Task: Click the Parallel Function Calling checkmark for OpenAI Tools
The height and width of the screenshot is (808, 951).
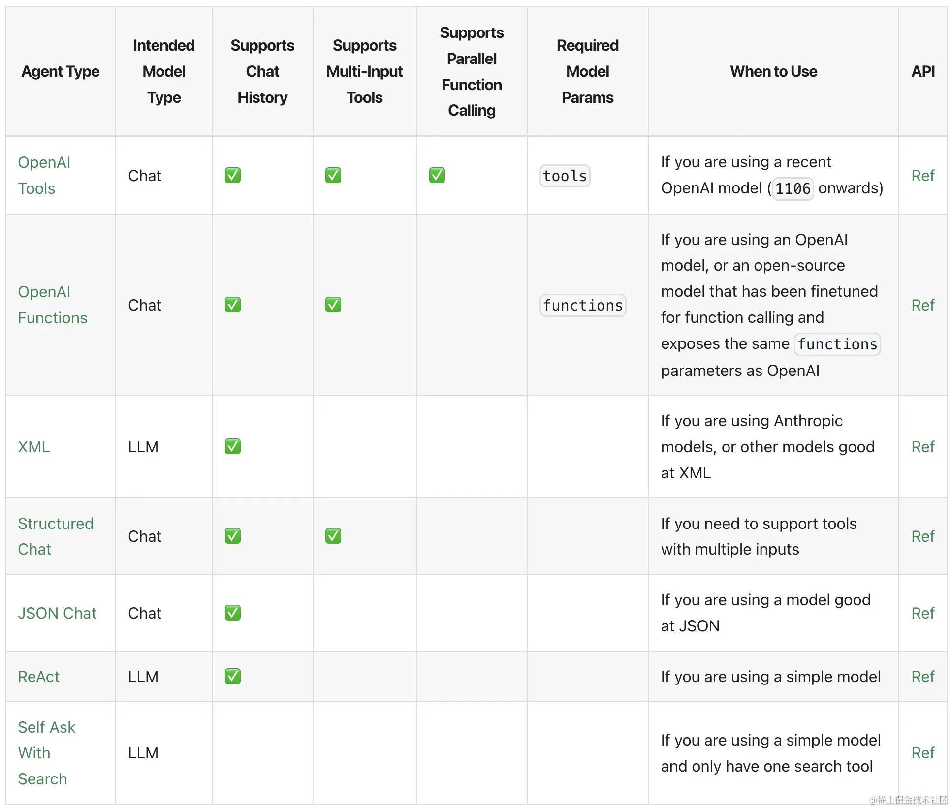Action: [x=437, y=175]
